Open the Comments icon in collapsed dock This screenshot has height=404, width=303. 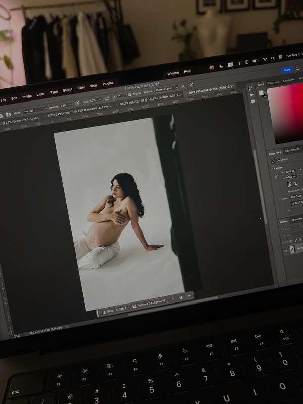(x=253, y=102)
